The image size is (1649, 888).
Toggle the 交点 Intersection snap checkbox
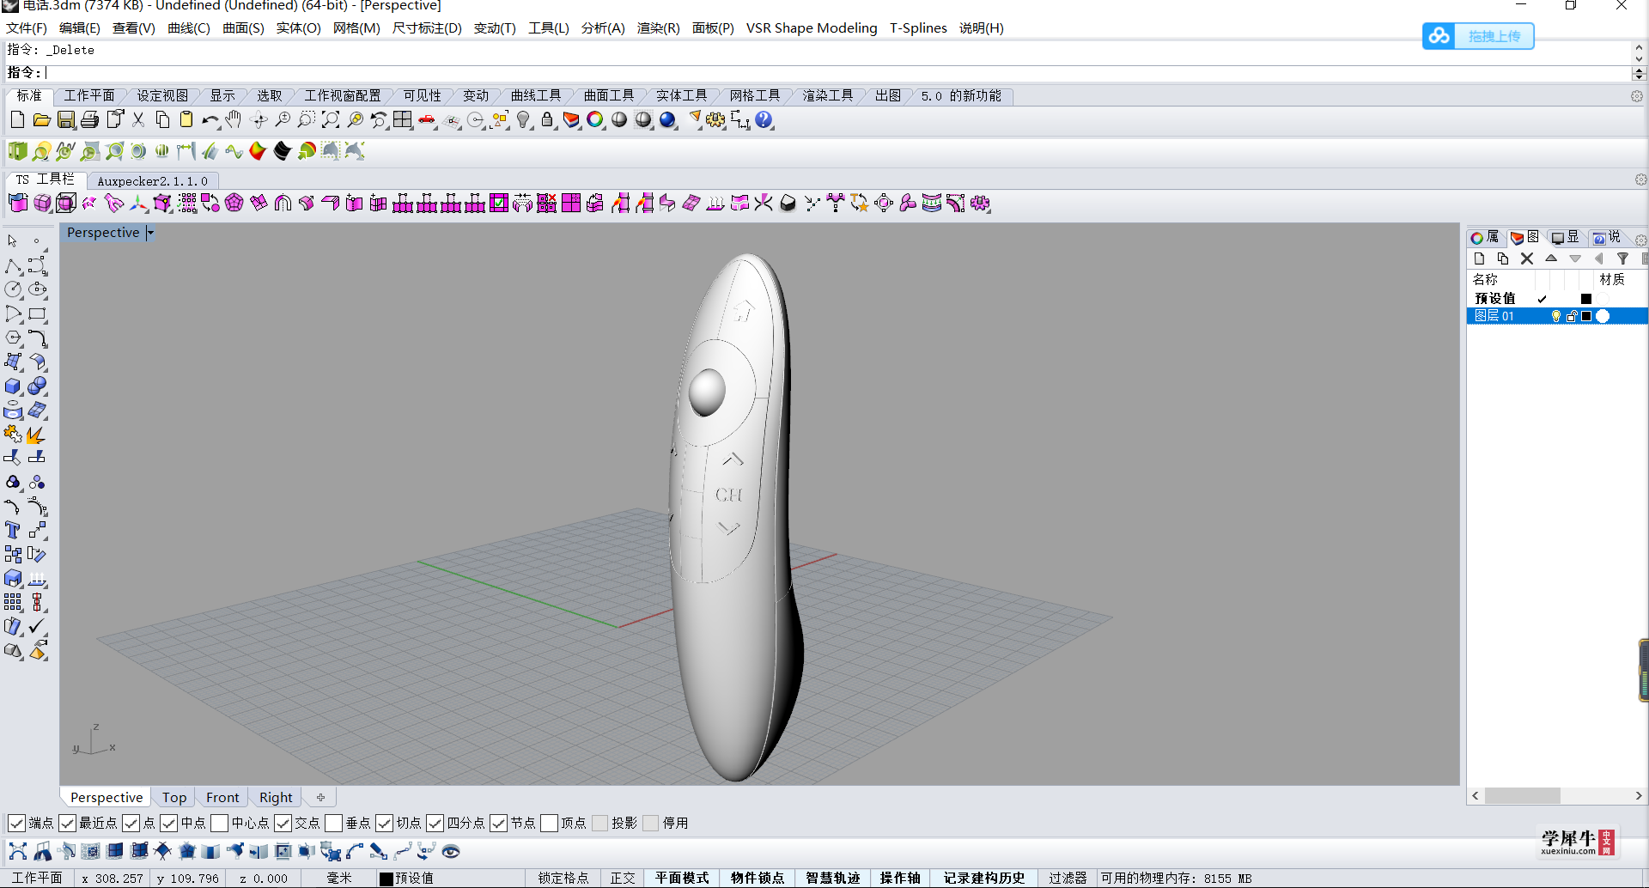point(283,824)
